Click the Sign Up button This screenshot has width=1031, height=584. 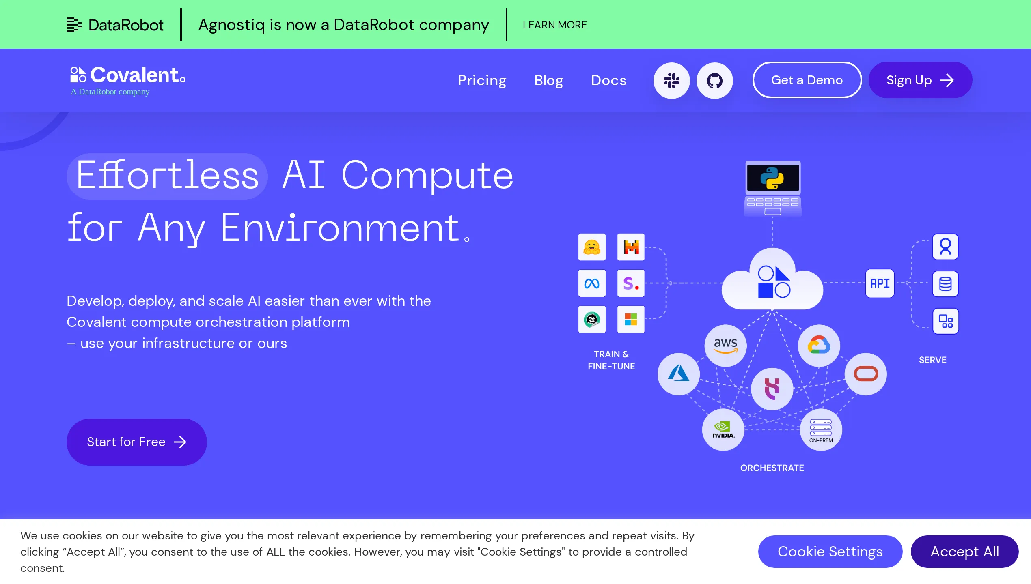pyautogui.click(x=920, y=80)
